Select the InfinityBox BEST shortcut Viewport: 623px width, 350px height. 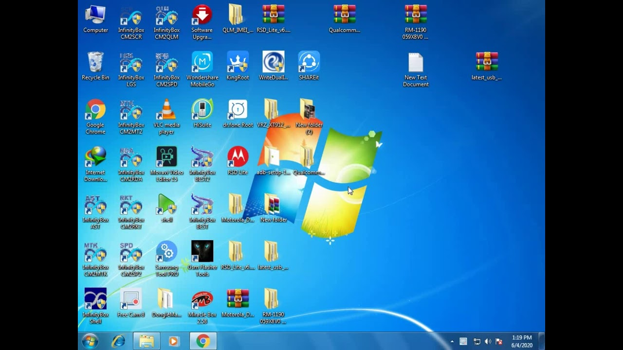[x=202, y=212]
